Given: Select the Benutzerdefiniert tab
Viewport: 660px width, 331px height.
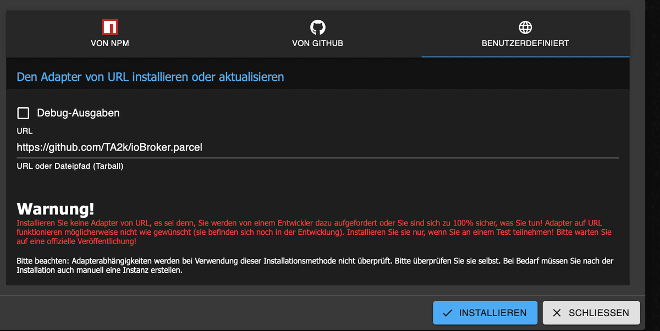Looking at the screenshot, I should [525, 33].
